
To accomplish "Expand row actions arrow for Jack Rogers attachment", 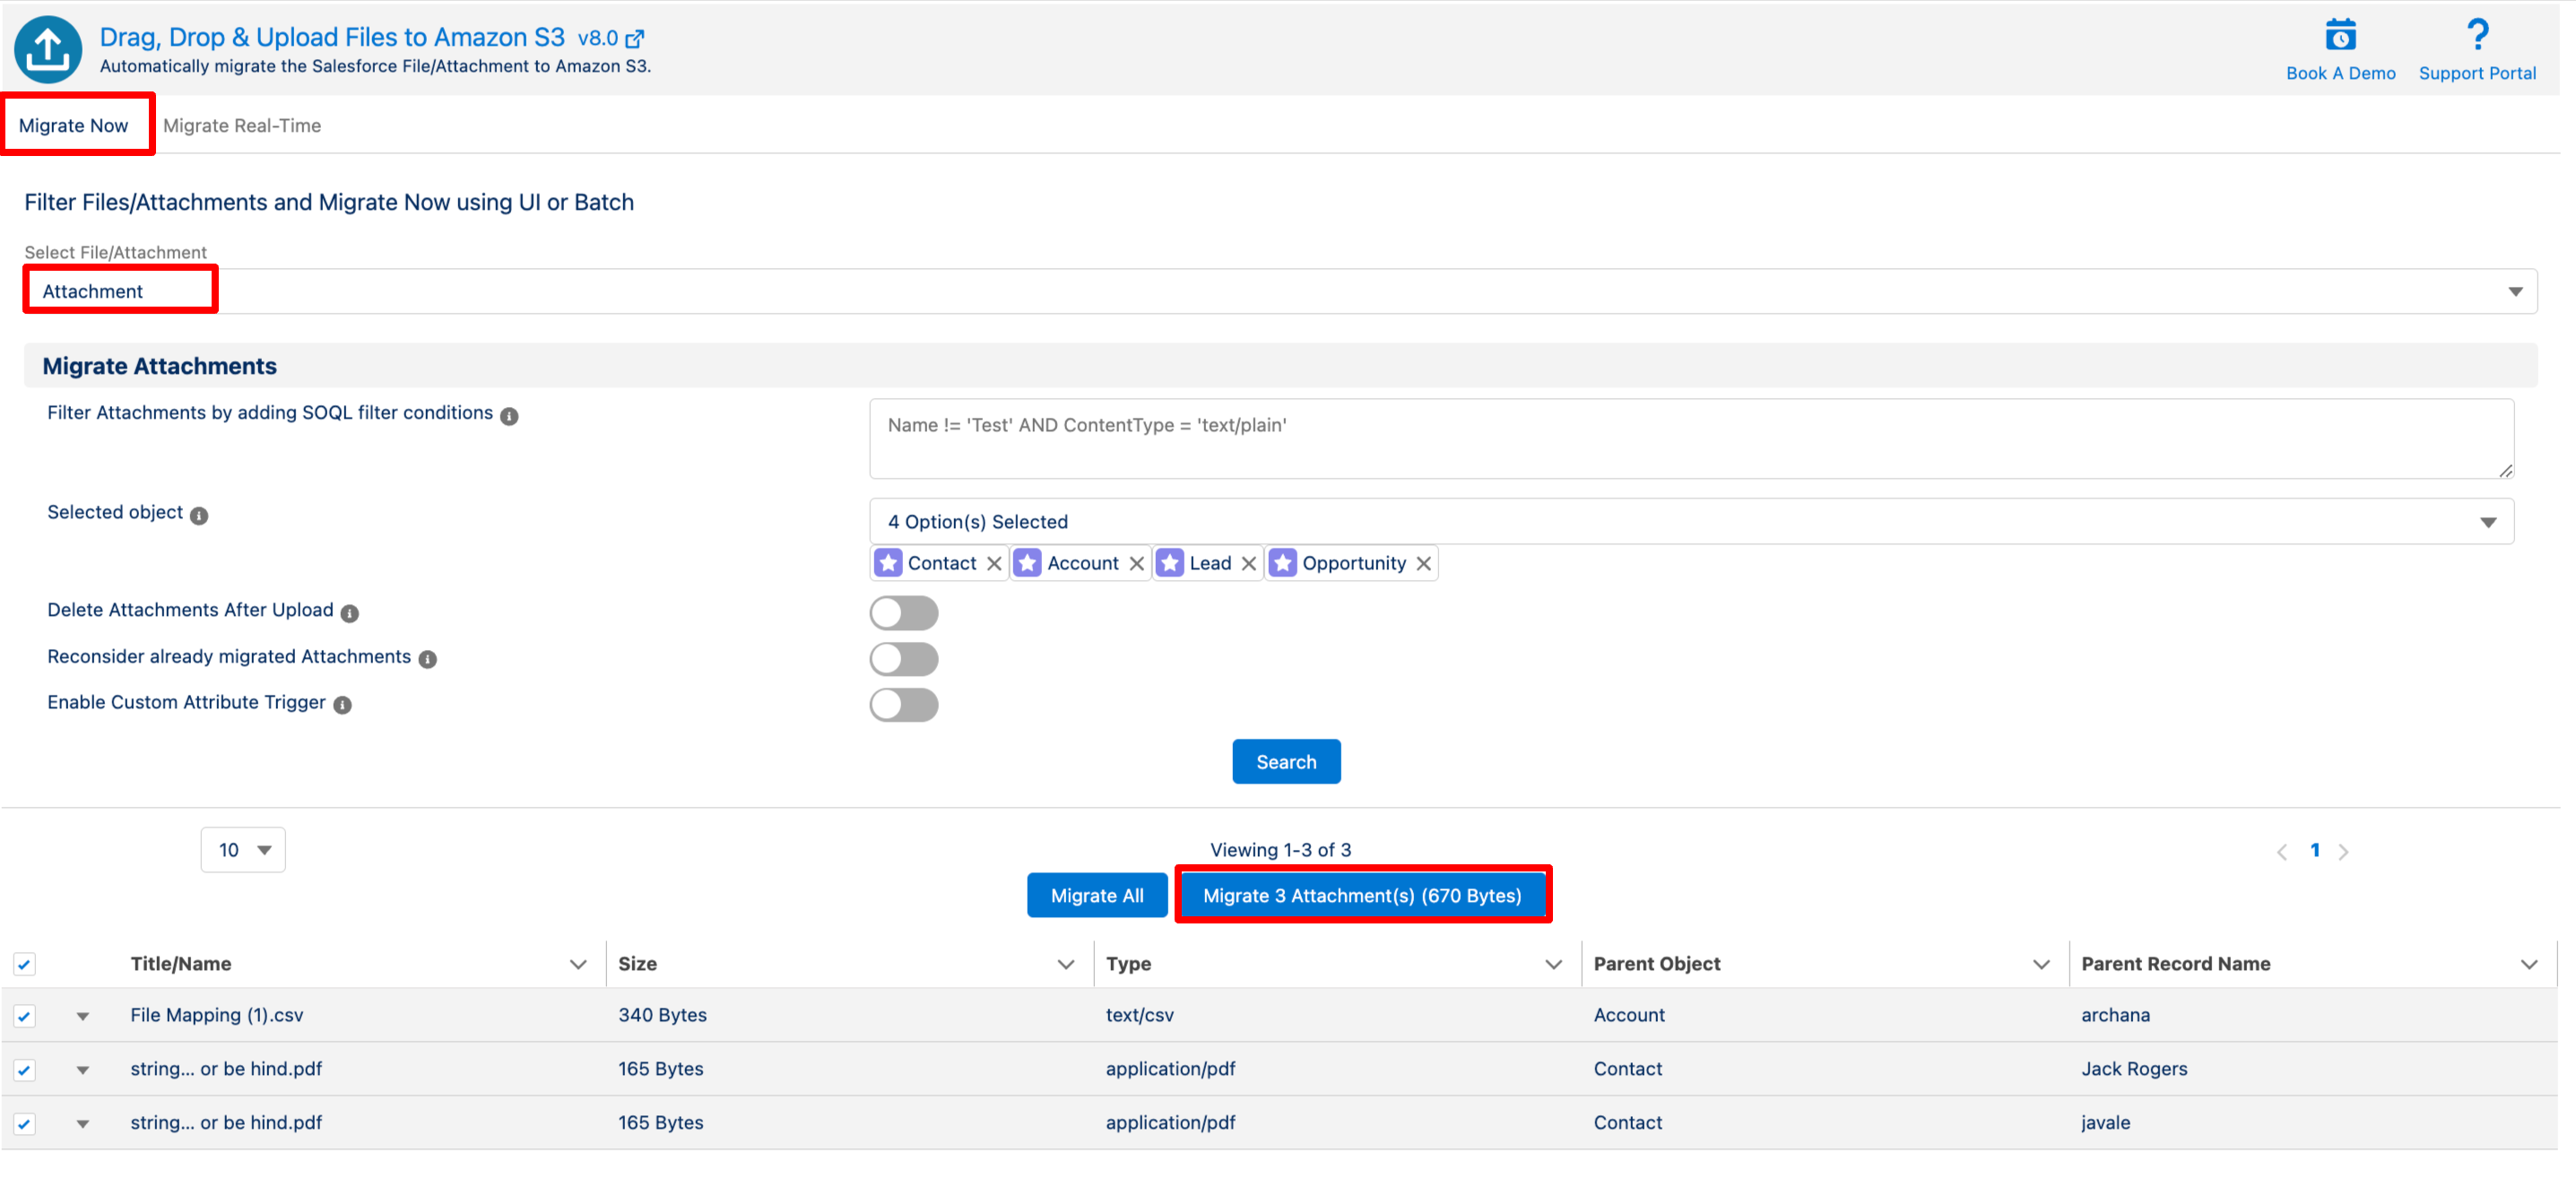I will coord(83,1070).
